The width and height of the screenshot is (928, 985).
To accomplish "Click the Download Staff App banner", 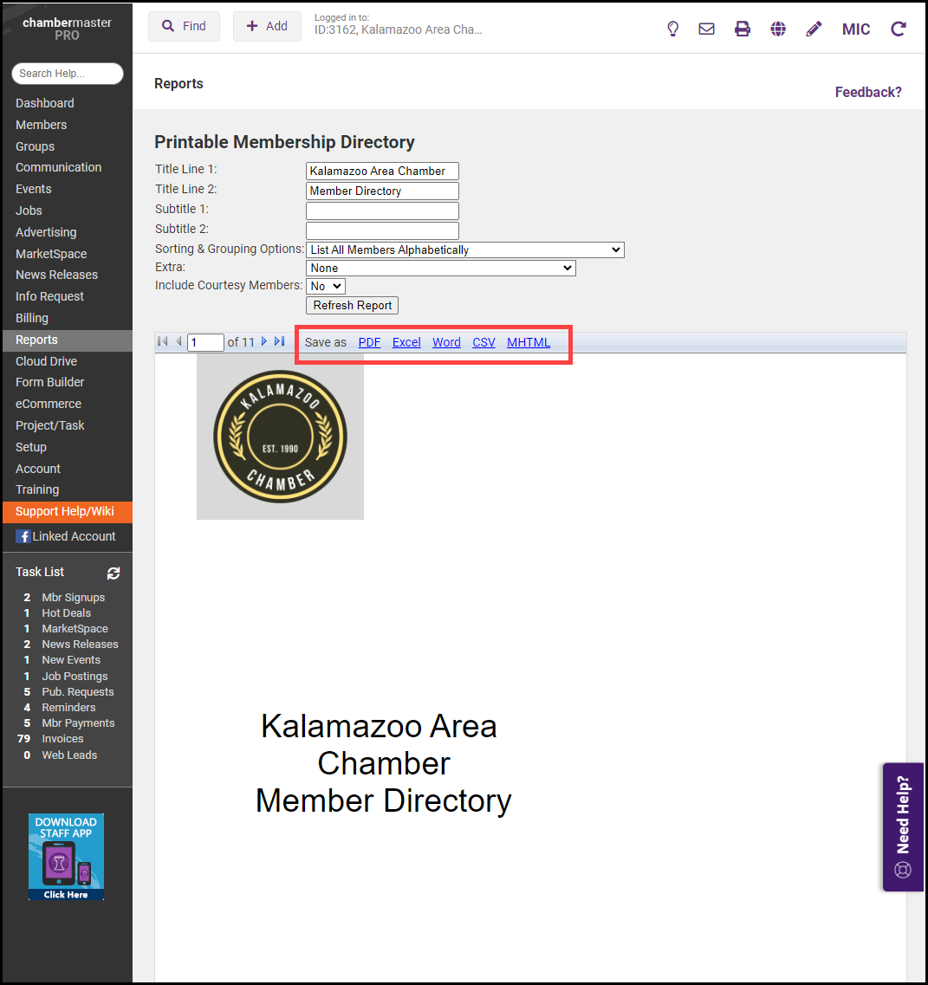I will 66,857.
